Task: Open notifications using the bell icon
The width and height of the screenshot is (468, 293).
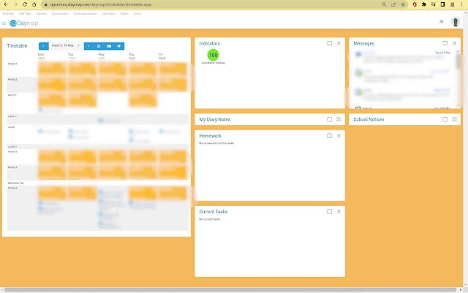Action: pos(441,21)
